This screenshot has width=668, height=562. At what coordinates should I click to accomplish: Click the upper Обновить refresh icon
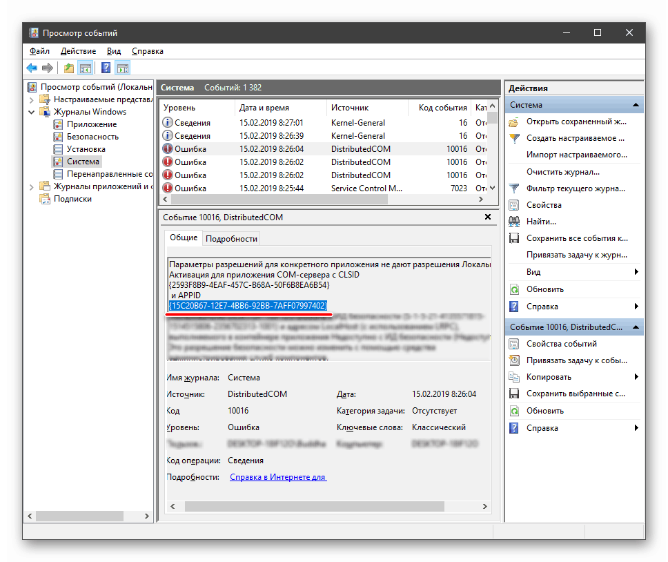[x=514, y=290]
